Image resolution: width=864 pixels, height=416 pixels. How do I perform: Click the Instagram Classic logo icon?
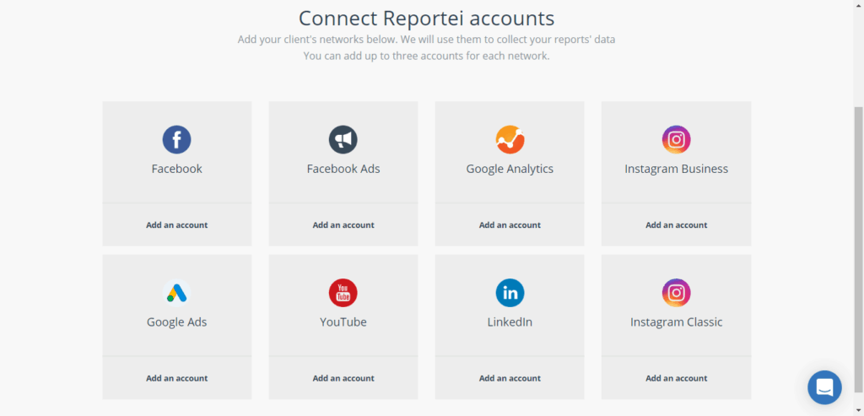(x=676, y=293)
